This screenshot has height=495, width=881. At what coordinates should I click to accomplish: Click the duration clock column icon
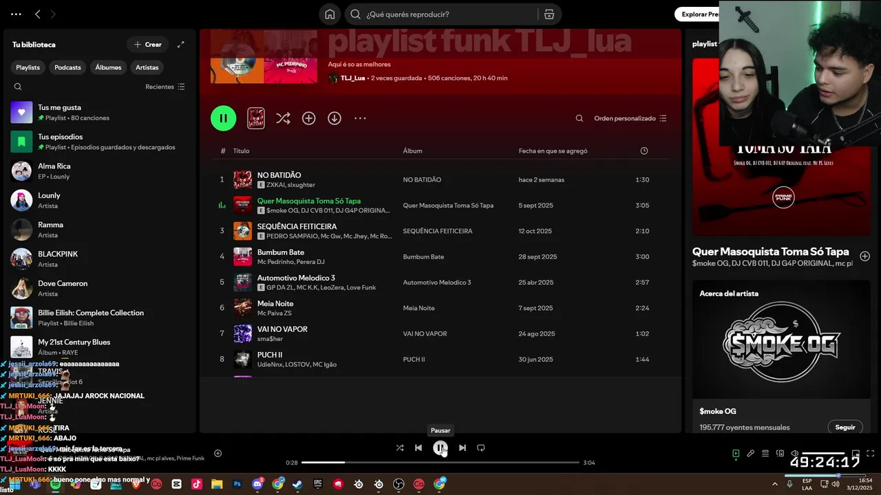point(644,151)
